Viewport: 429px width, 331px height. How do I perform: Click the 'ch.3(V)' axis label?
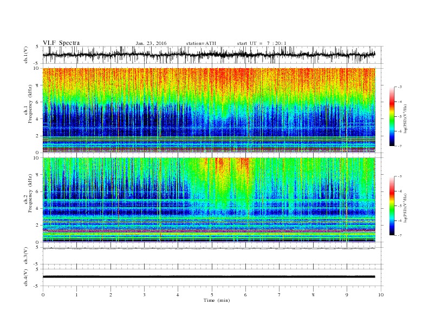(x=26, y=256)
